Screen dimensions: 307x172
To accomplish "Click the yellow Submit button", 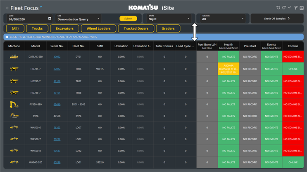I will [x=128, y=19].
